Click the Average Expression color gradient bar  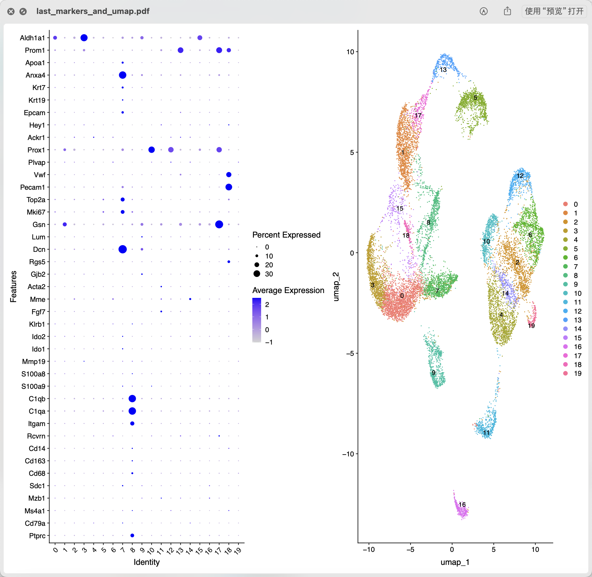(257, 320)
